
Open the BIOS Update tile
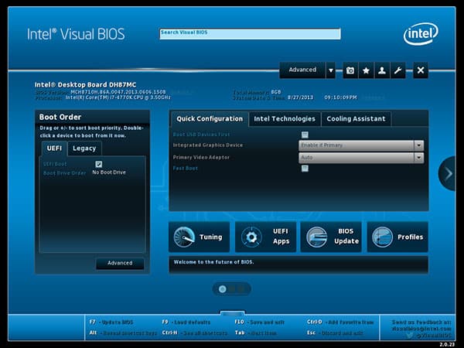331,237
